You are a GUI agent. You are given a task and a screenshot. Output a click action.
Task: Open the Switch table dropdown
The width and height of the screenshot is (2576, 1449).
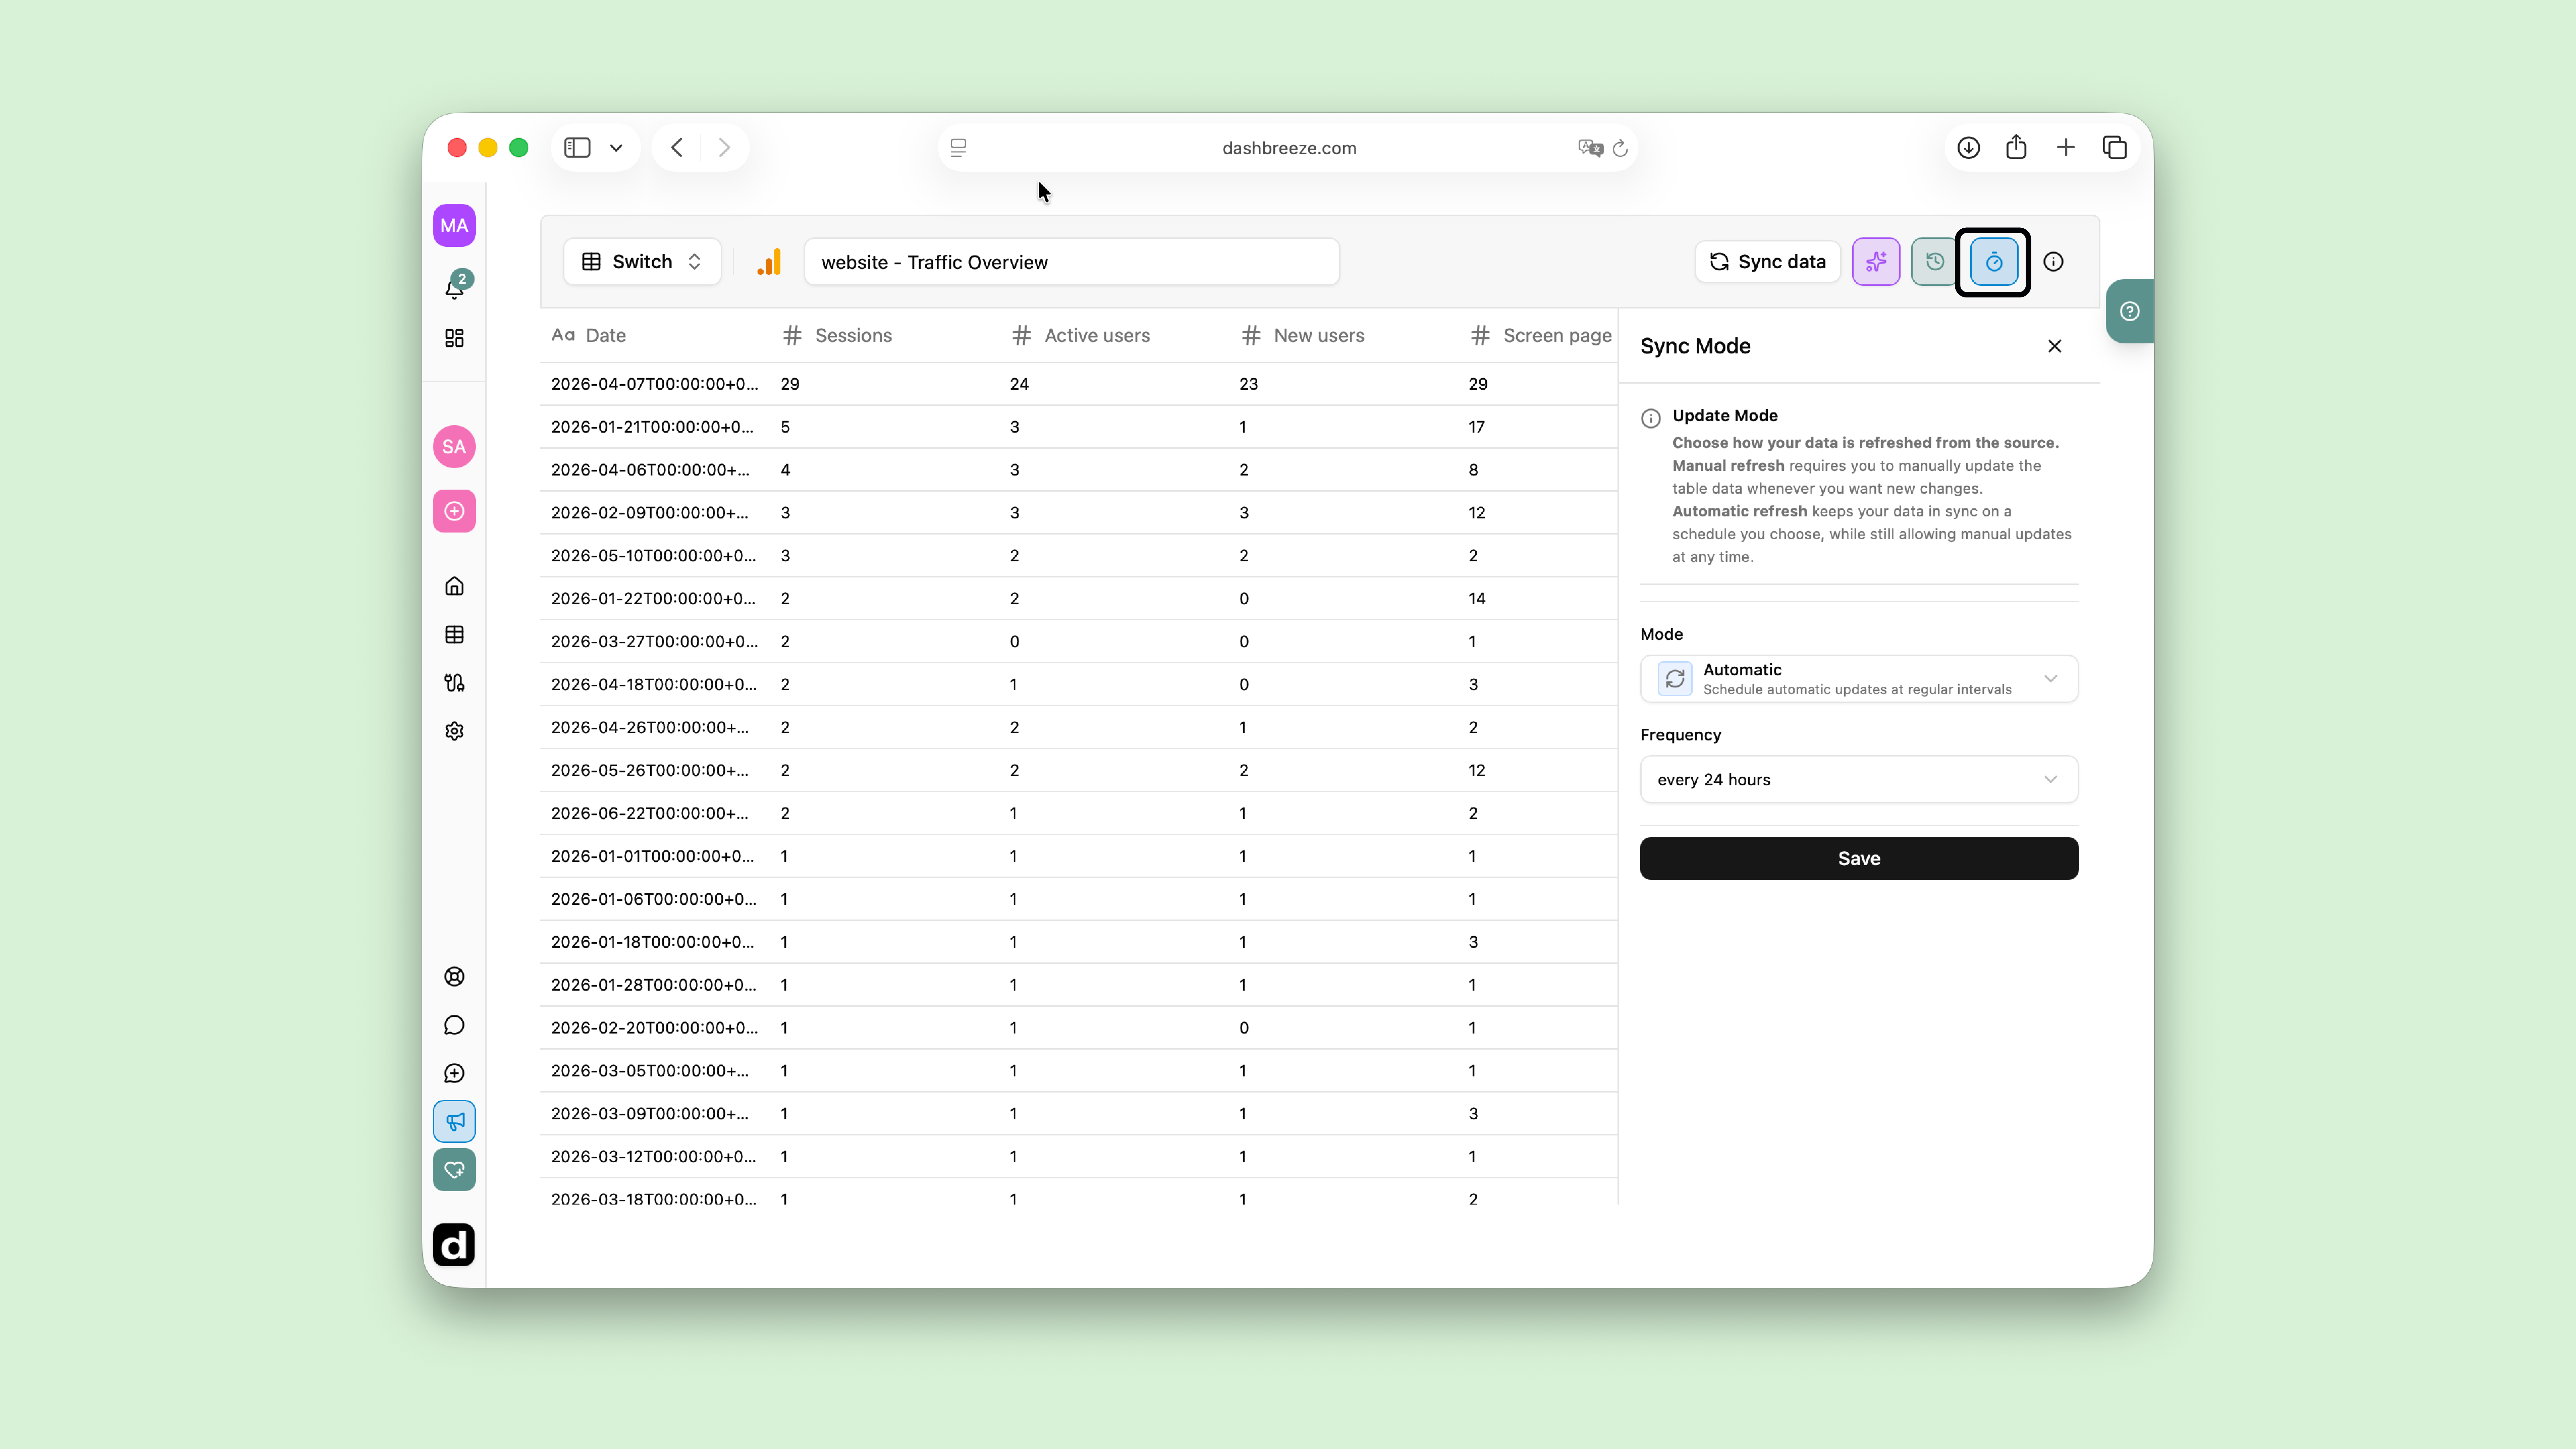642,262
